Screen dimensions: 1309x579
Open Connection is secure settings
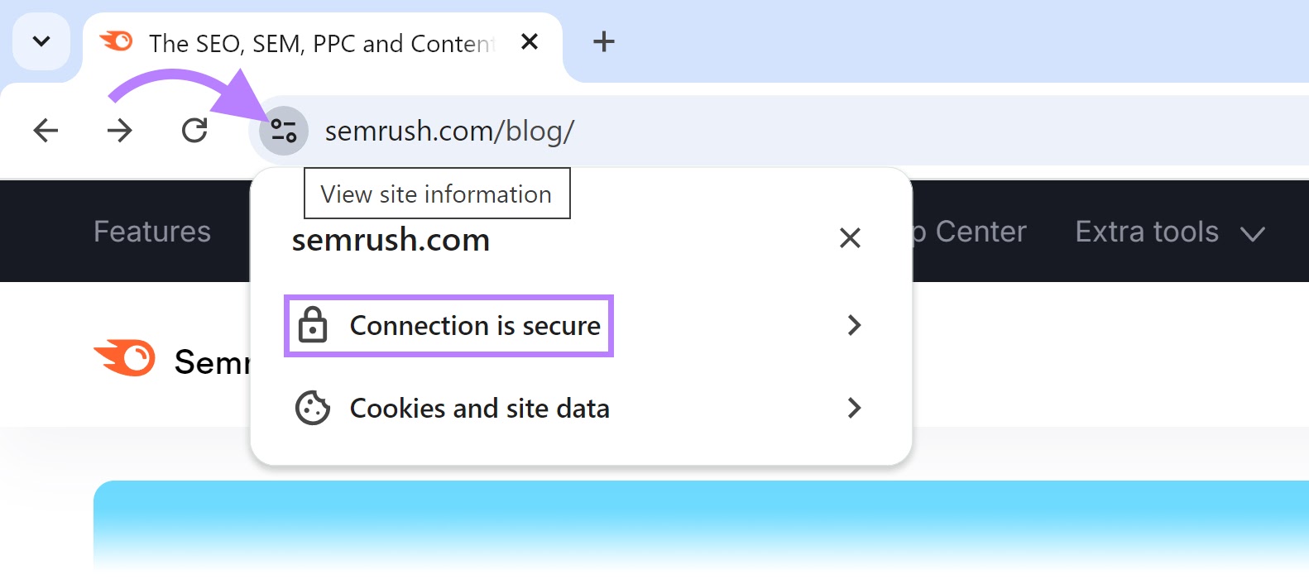pos(474,325)
